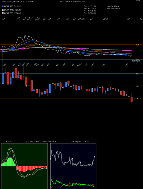The height and width of the screenshot is (189, 143).
Task: Click the magenta DOW PT legend swatch
Action: [x=3, y=13]
